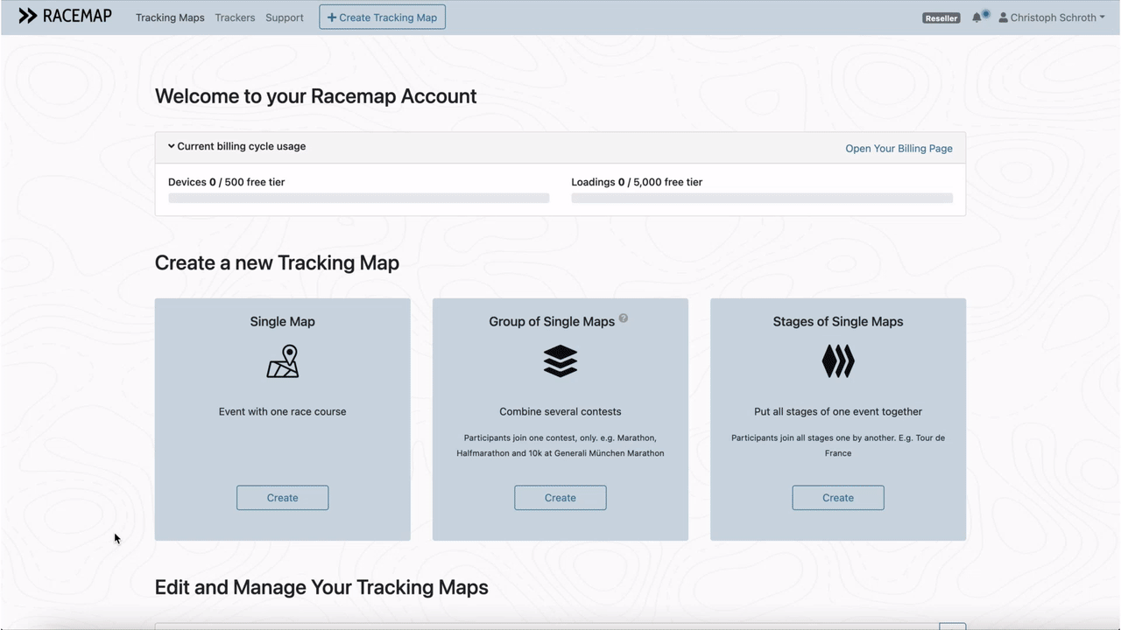Click the Reseller badge
Image resolution: width=1121 pixels, height=630 pixels.
[941, 17]
